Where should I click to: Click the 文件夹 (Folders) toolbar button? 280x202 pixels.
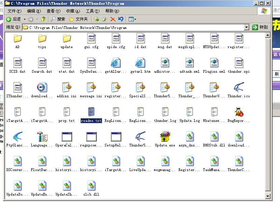click(79, 19)
